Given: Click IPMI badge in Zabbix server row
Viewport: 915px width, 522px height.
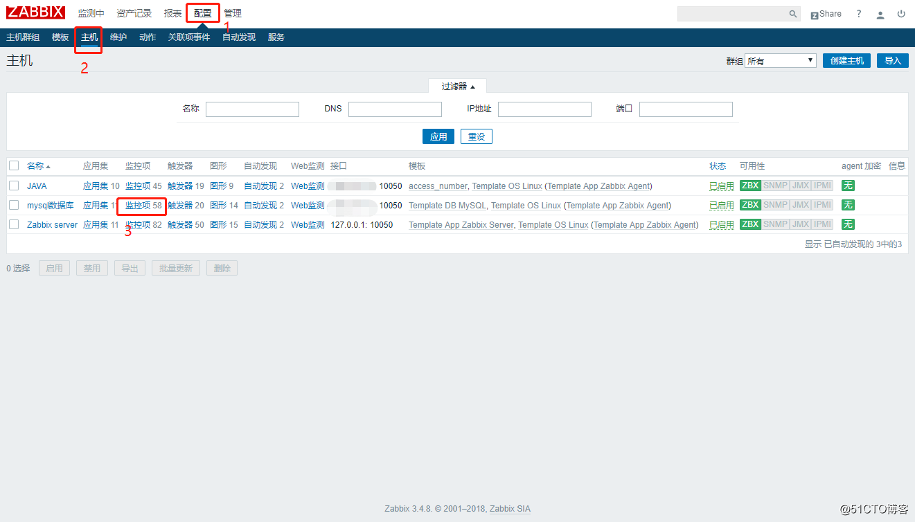Looking at the screenshot, I should point(822,224).
